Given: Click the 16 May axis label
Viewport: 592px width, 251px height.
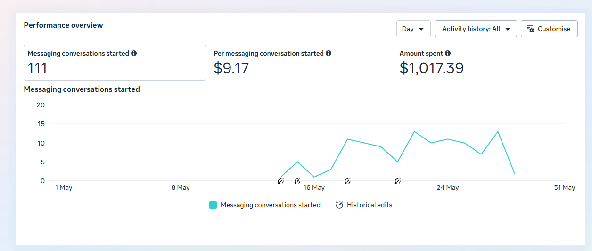Looking at the screenshot, I should pos(314,187).
